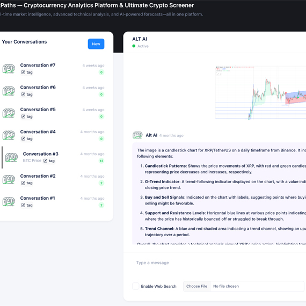Select Conversation #3 title

(x=41, y=154)
